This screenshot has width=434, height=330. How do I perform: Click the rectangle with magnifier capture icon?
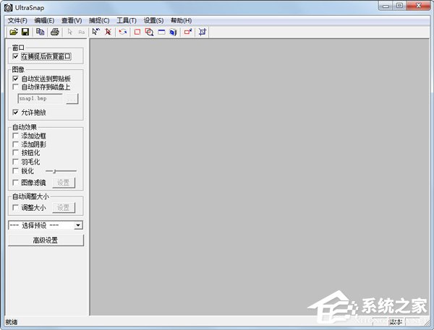[x=149, y=32]
